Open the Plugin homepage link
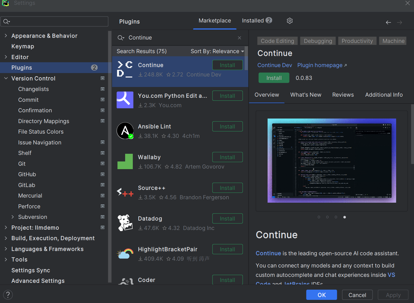 (x=320, y=65)
